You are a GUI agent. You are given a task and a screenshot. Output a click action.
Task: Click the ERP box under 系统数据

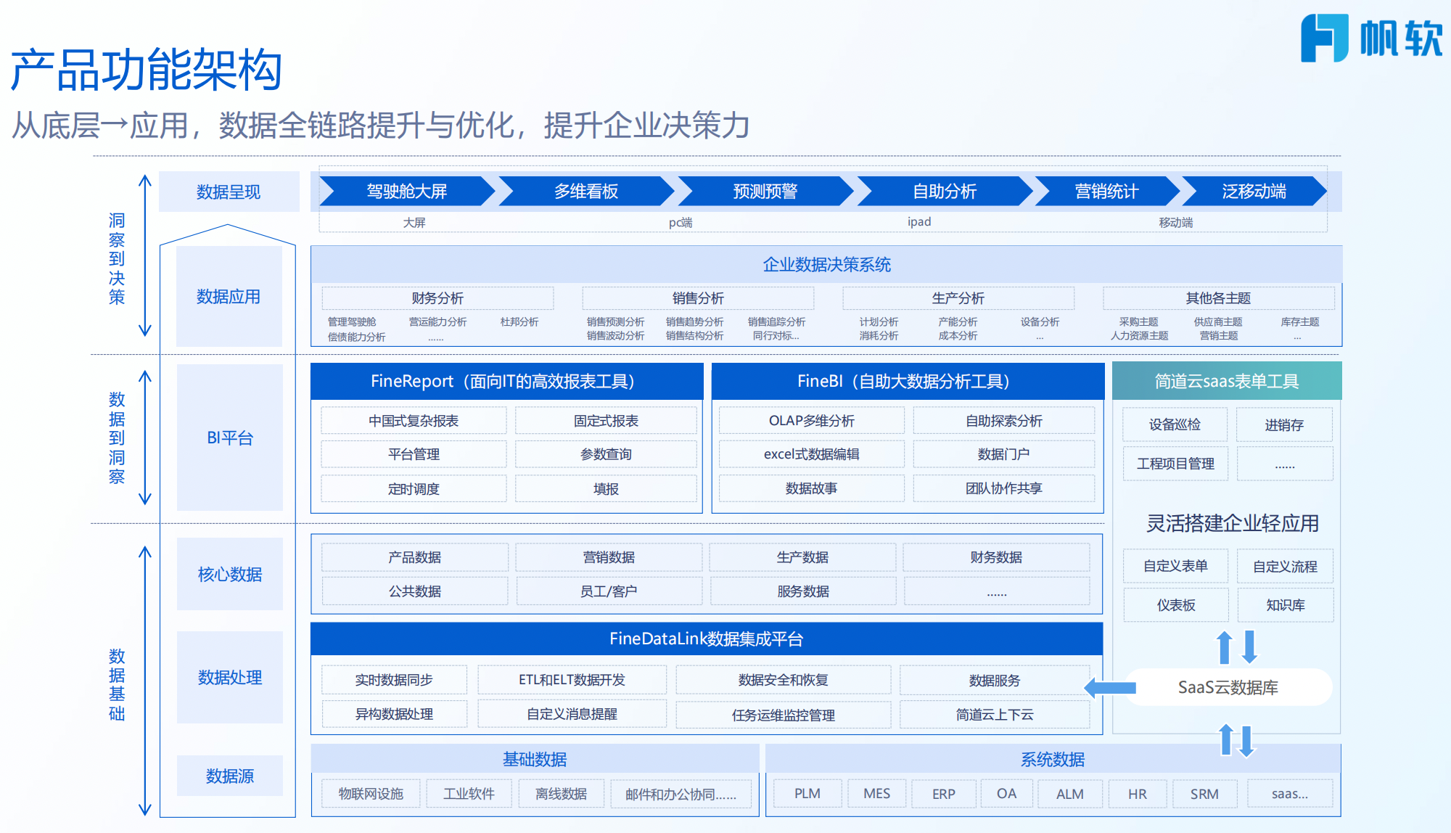pos(943,793)
